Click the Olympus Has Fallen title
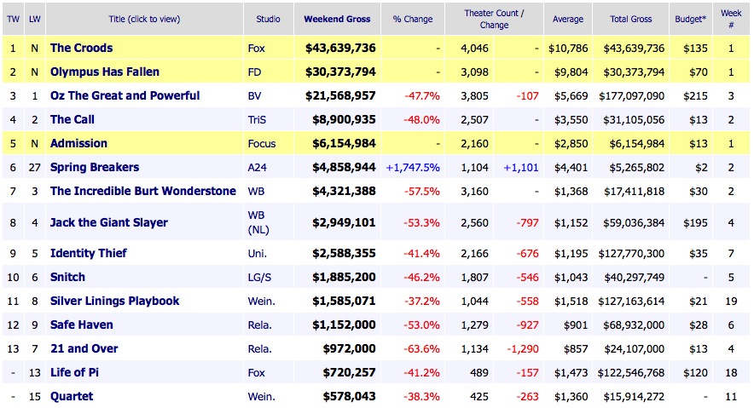 click(104, 72)
